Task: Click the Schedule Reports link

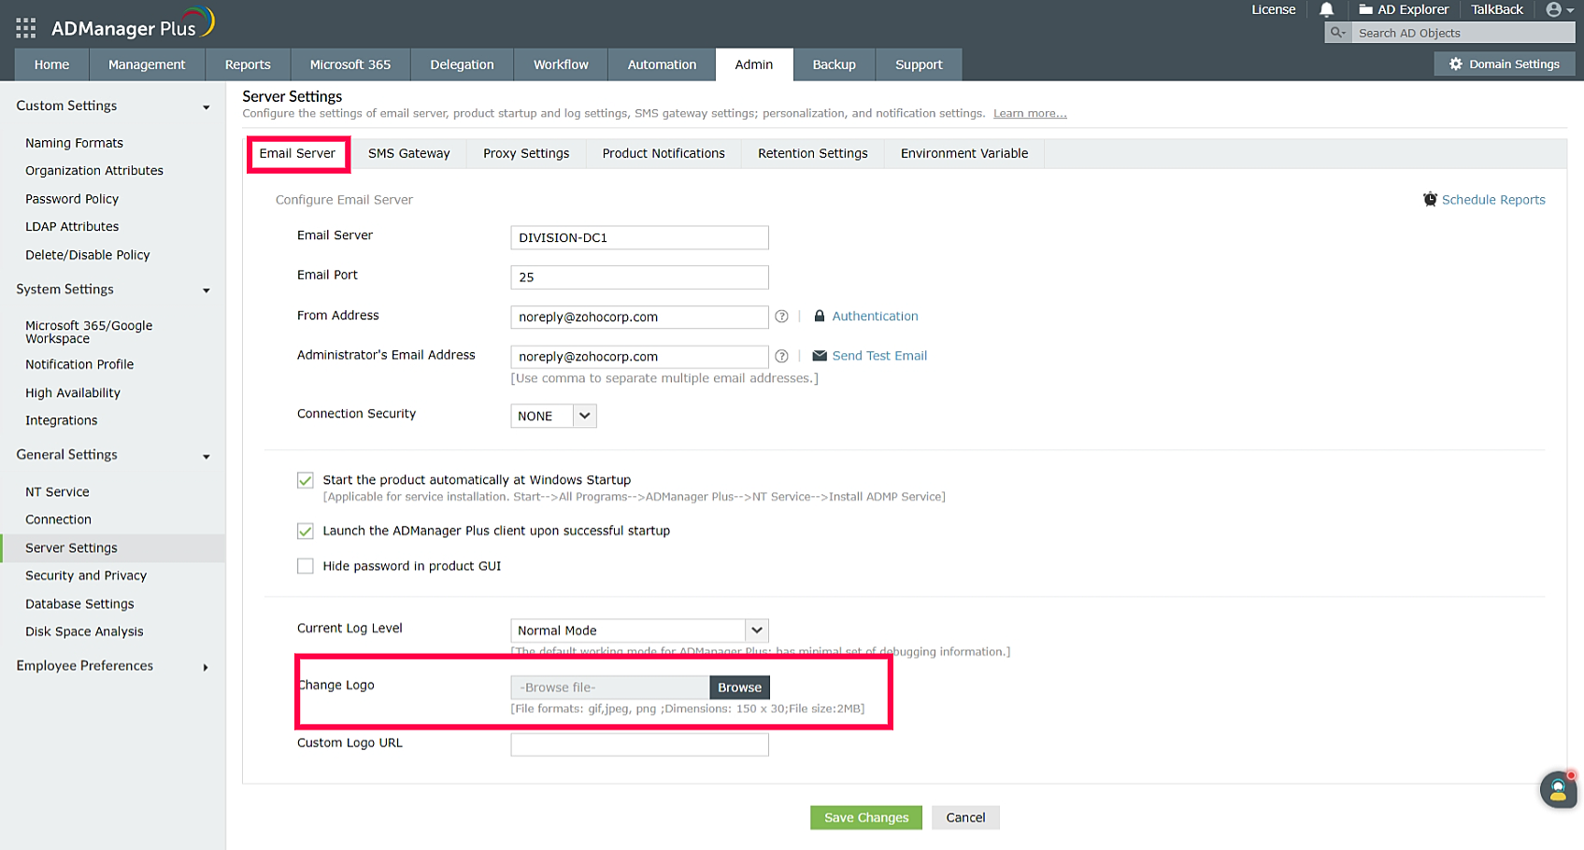Action: (1493, 200)
